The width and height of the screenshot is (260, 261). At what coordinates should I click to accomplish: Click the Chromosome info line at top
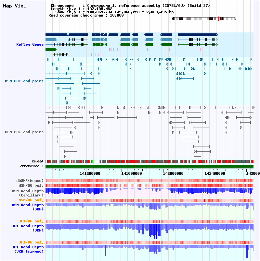(x=130, y=6)
